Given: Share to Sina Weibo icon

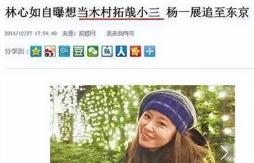Looking at the screenshot, I should (50, 51).
